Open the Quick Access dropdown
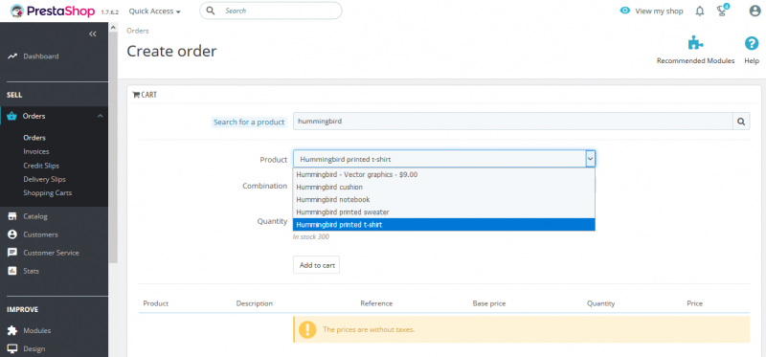 (x=154, y=11)
